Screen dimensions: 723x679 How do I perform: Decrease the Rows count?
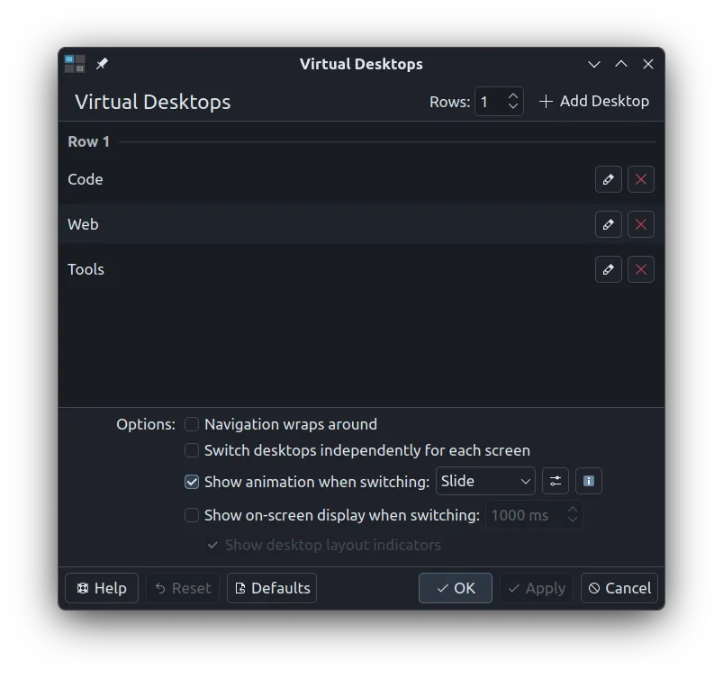[512, 106]
